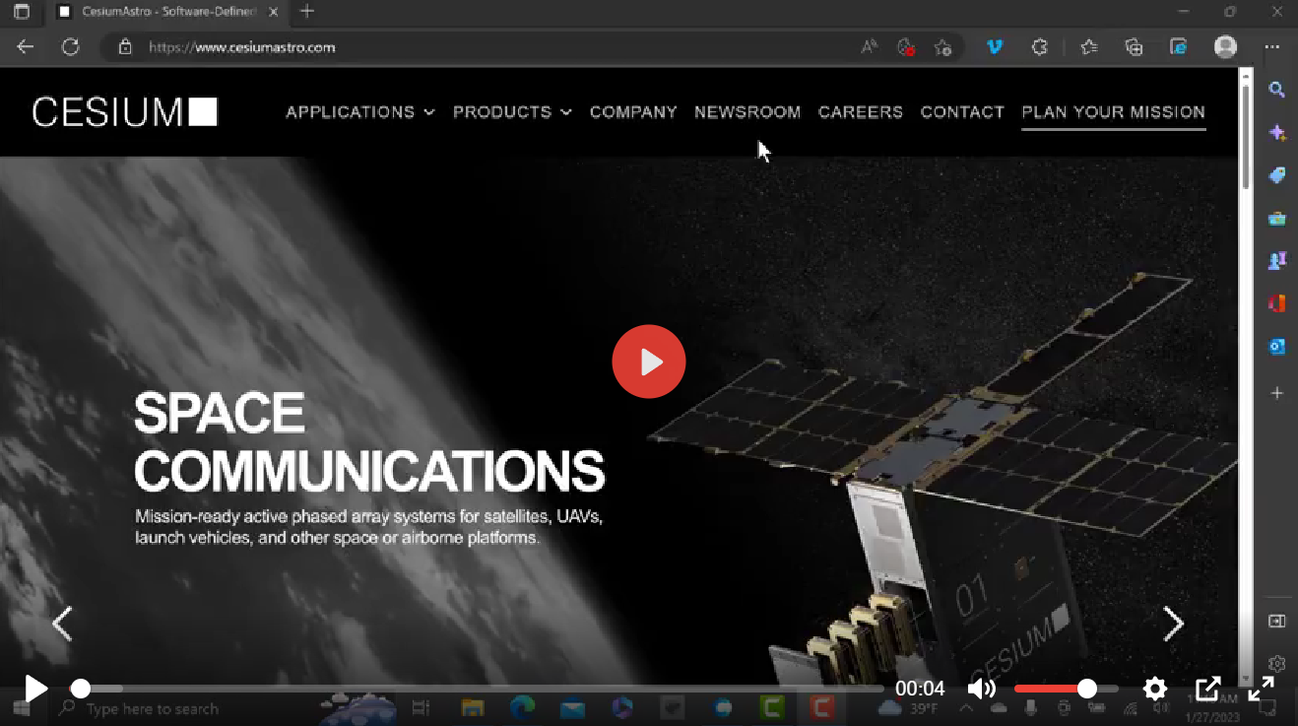The height and width of the screenshot is (726, 1298).
Task: Go to the previous carousel slide
Action: 62,624
